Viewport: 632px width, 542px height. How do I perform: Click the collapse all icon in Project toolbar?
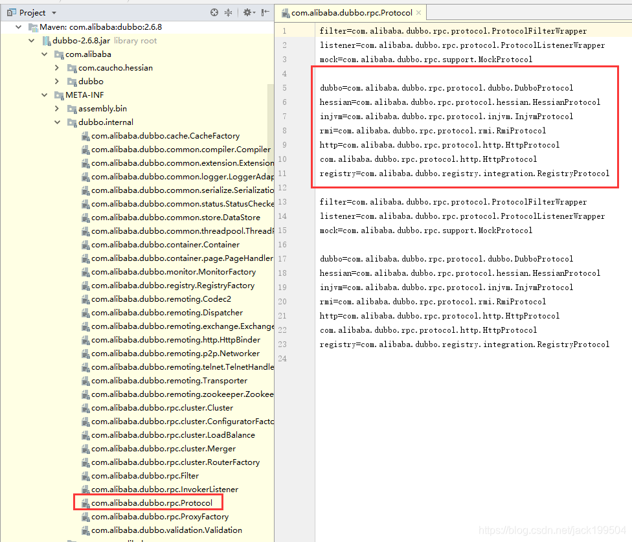(x=228, y=12)
